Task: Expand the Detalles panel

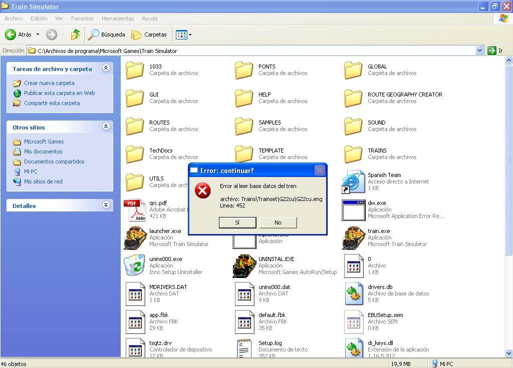Action: [x=106, y=205]
